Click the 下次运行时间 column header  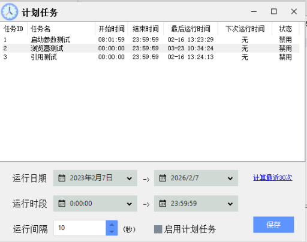point(245,29)
